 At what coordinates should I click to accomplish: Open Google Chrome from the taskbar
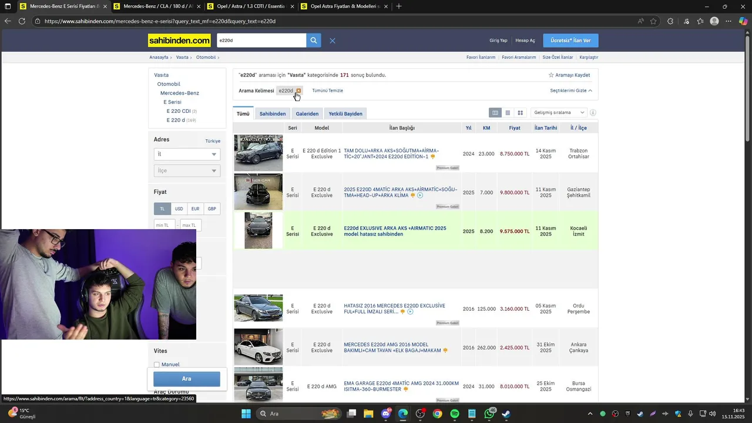[437, 414]
